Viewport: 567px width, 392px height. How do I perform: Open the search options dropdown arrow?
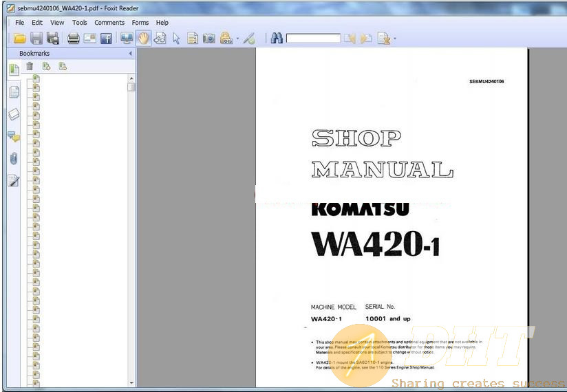(x=395, y=39)
